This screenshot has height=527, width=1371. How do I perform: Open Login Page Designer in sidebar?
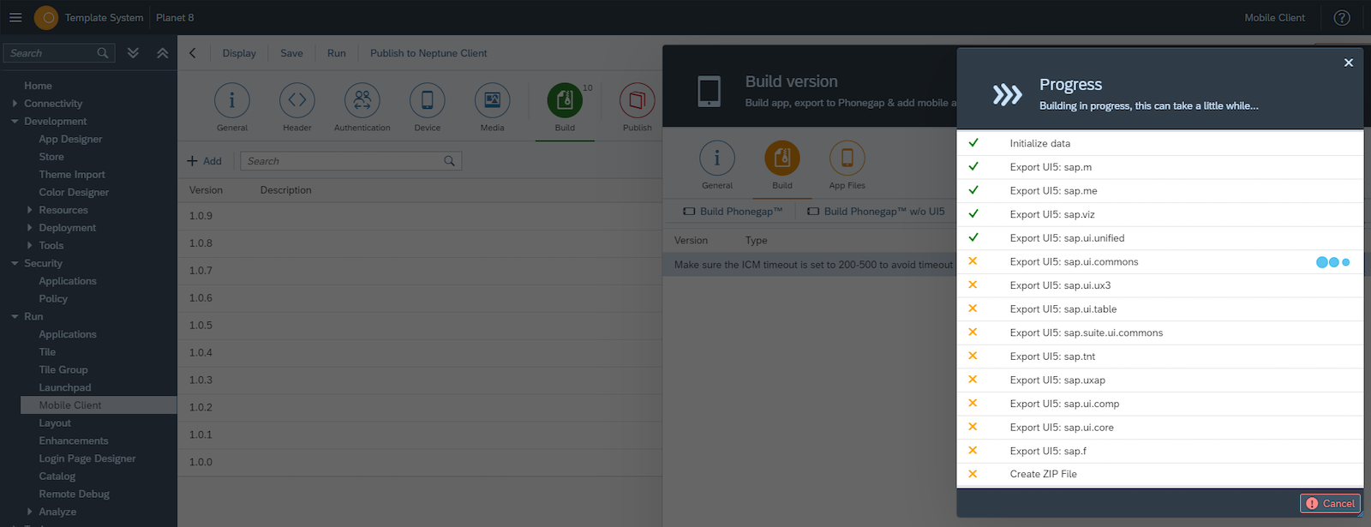click(87, 458)
